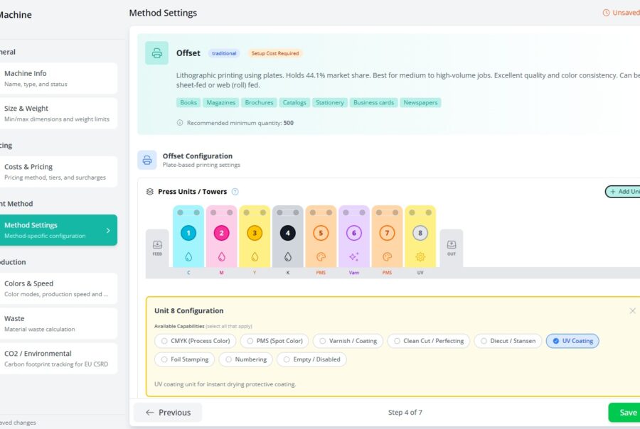Select press unit 1 Cyan tower
640x429 pixels.
[x=188, y=232]
